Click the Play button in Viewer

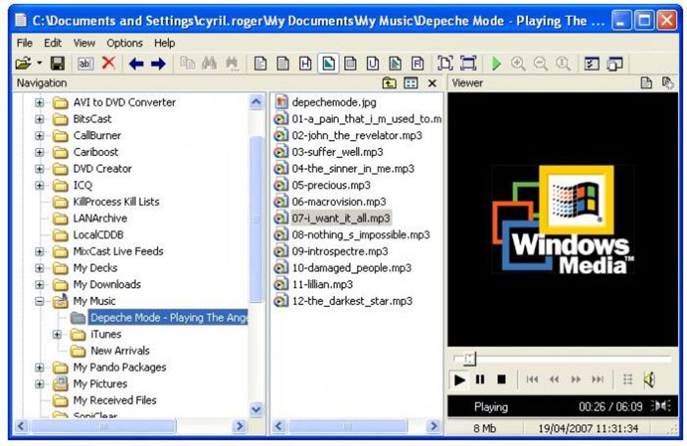(x=459, y=379)
